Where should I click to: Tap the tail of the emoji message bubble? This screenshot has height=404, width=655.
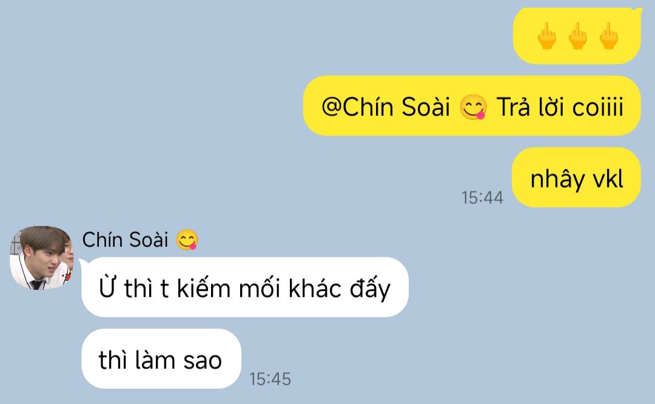coord(638,10)
